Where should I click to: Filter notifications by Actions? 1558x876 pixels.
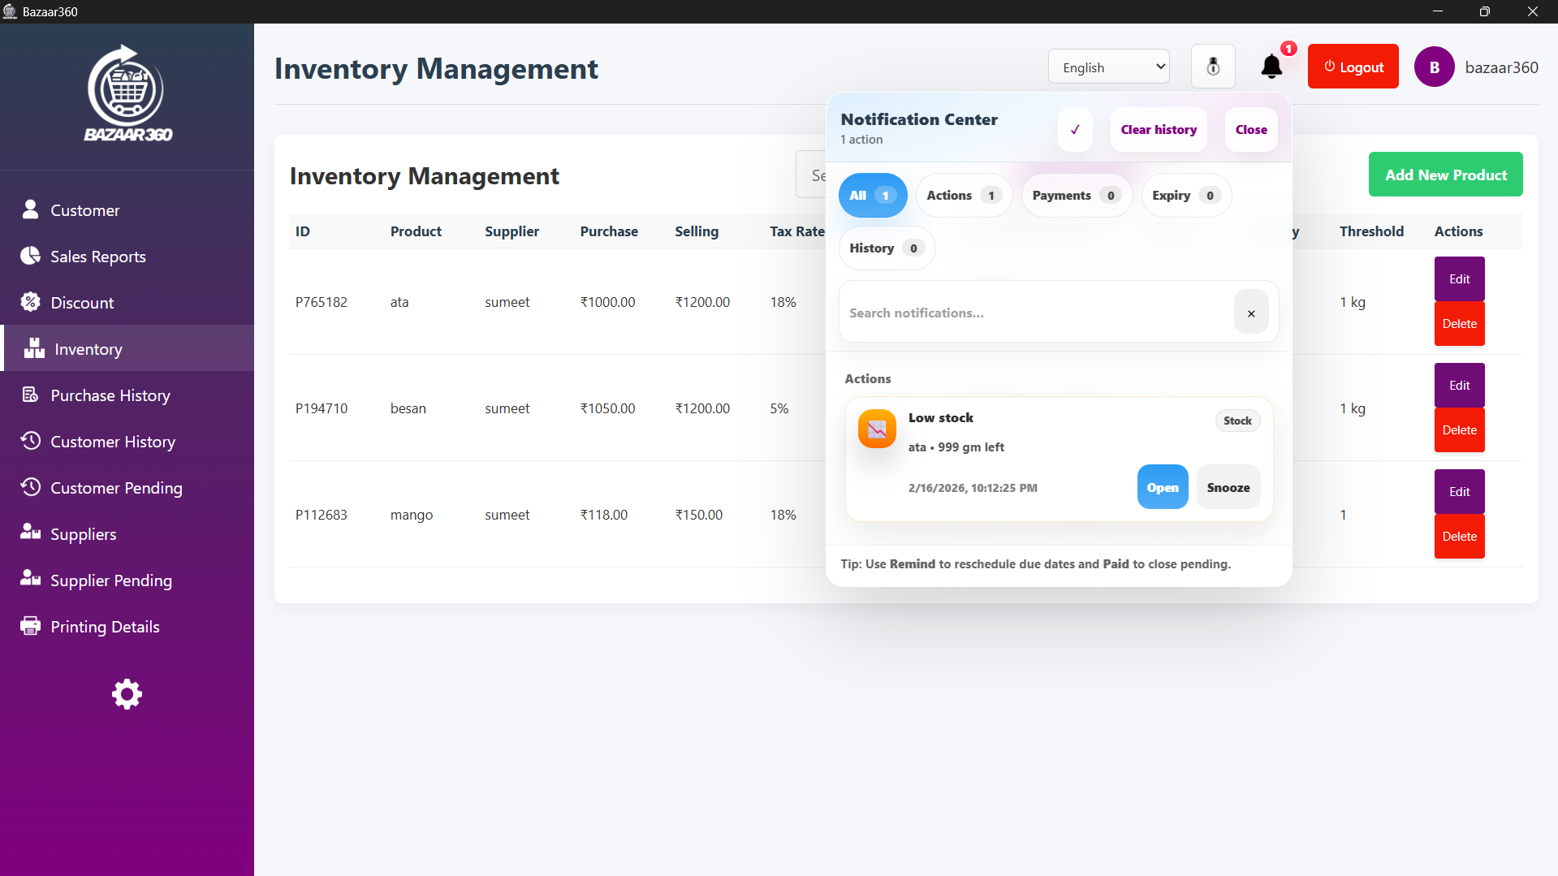pos(964,196)
